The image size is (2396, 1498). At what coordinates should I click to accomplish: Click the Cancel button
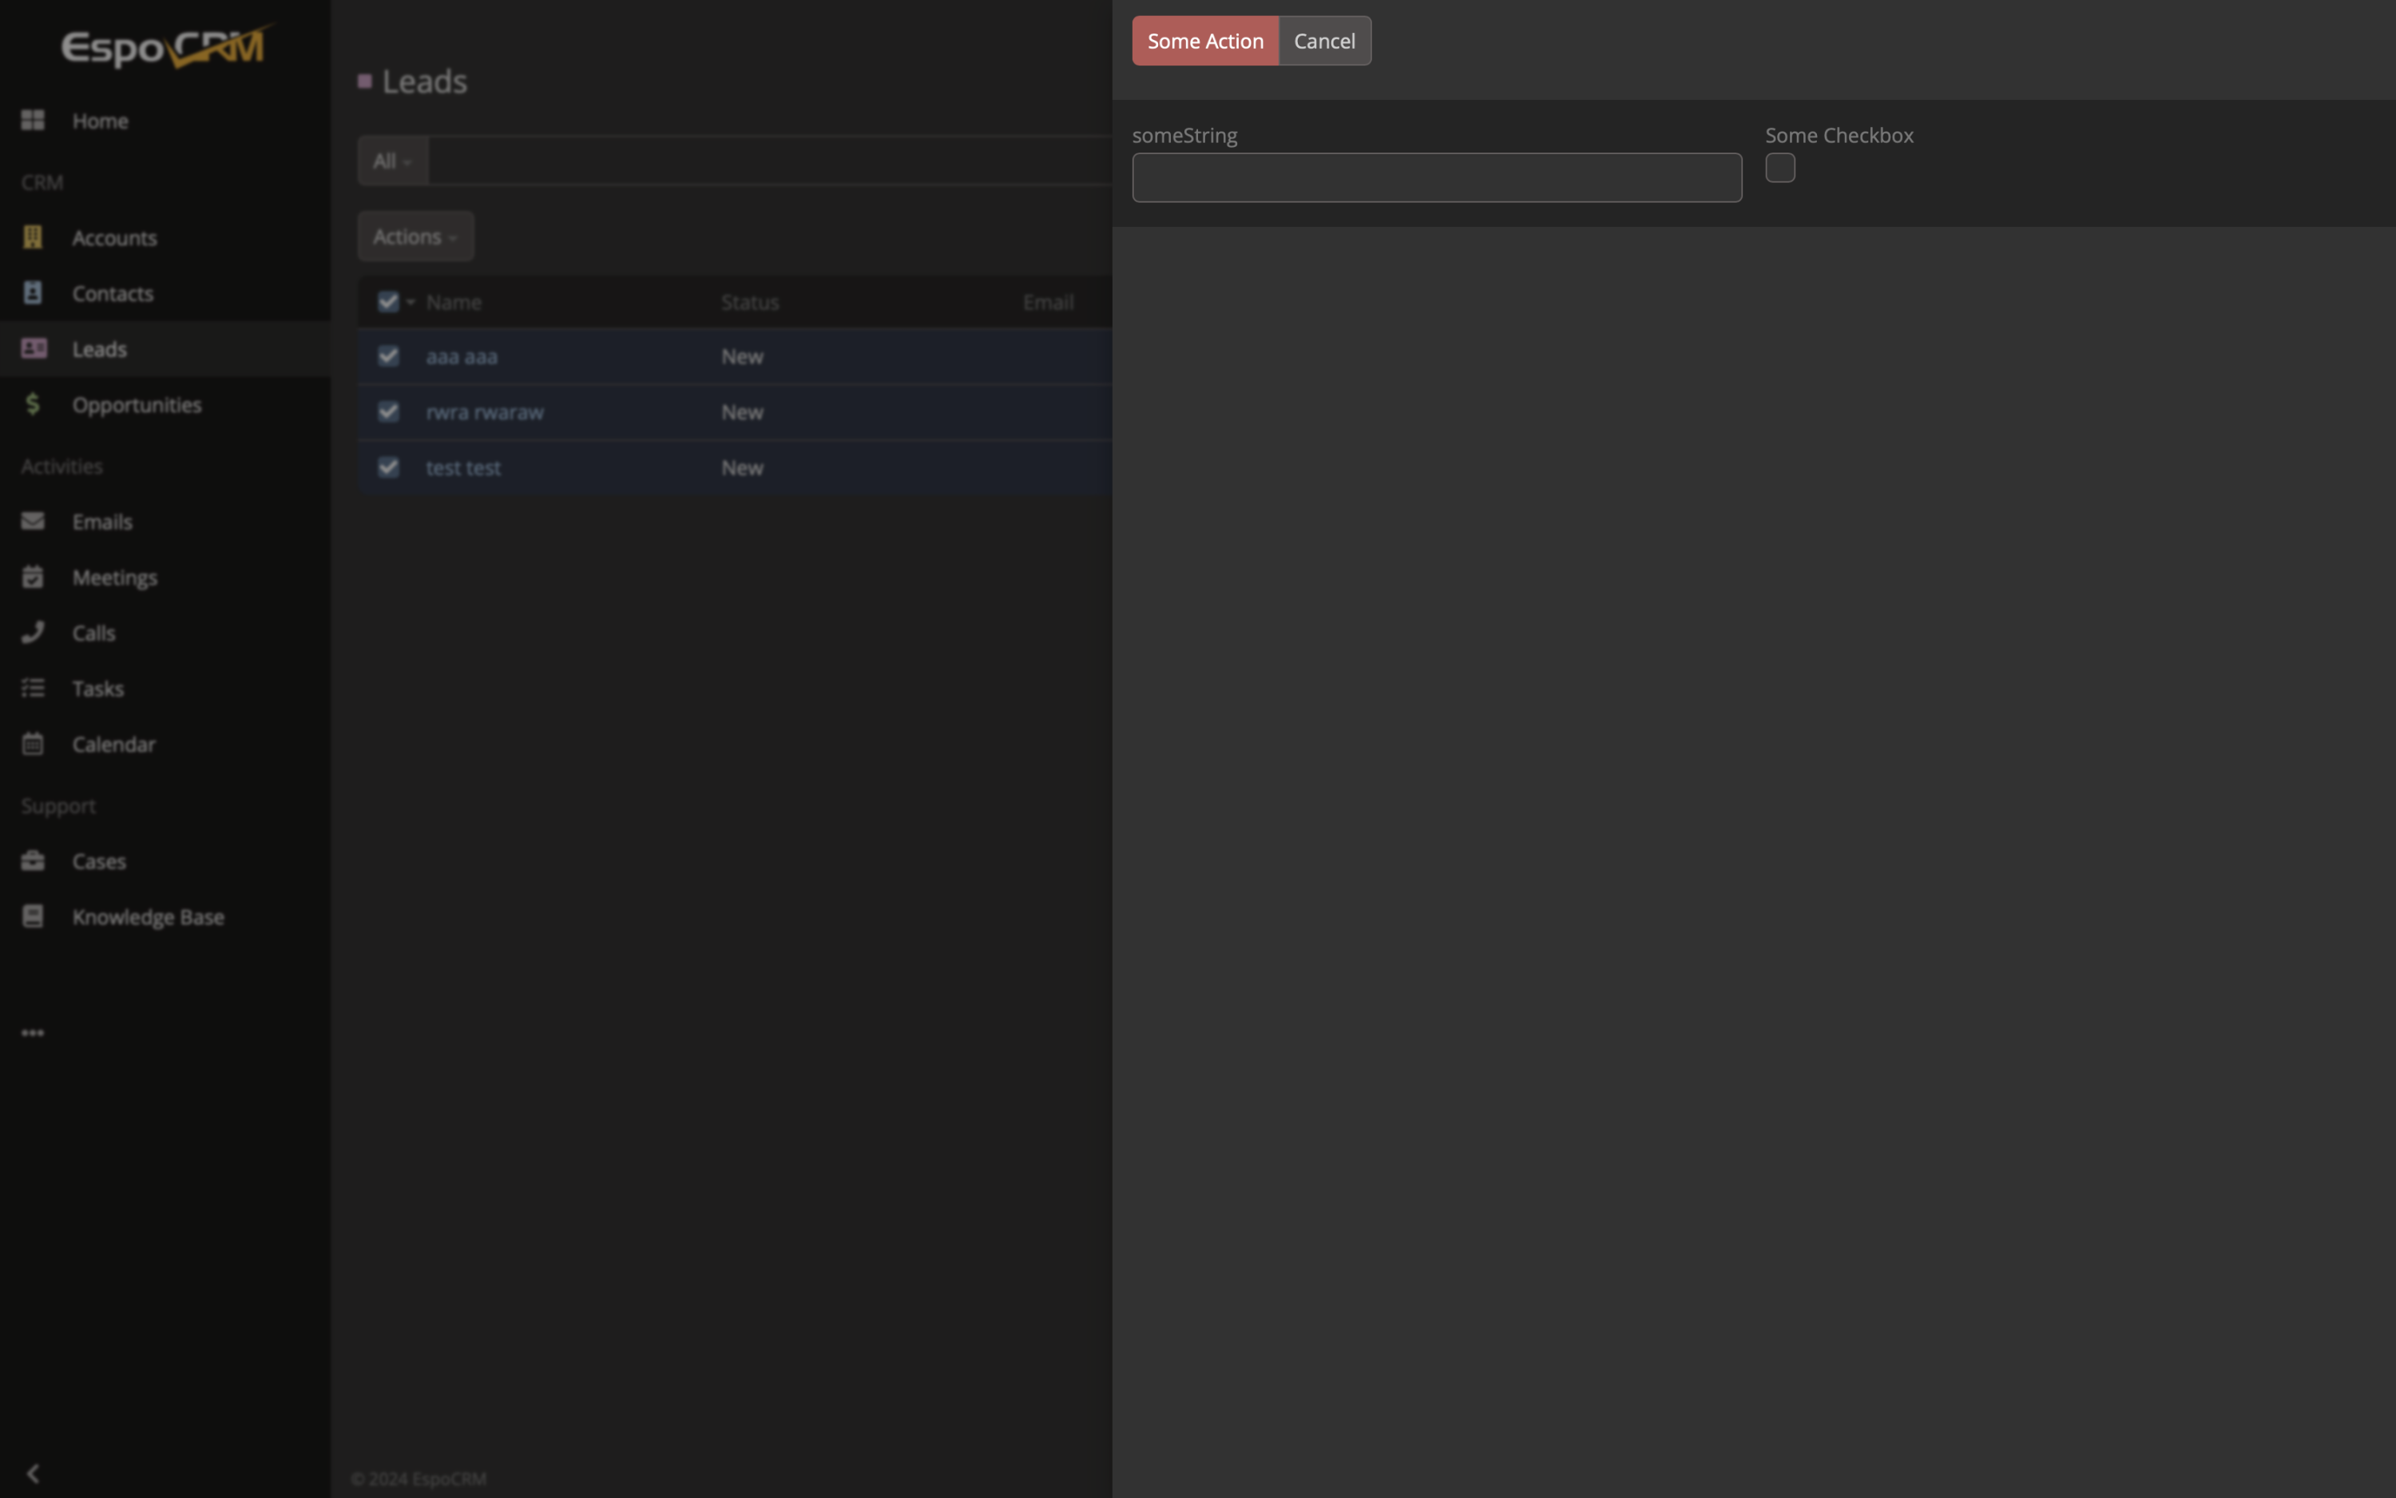[x=1323, y=42]
